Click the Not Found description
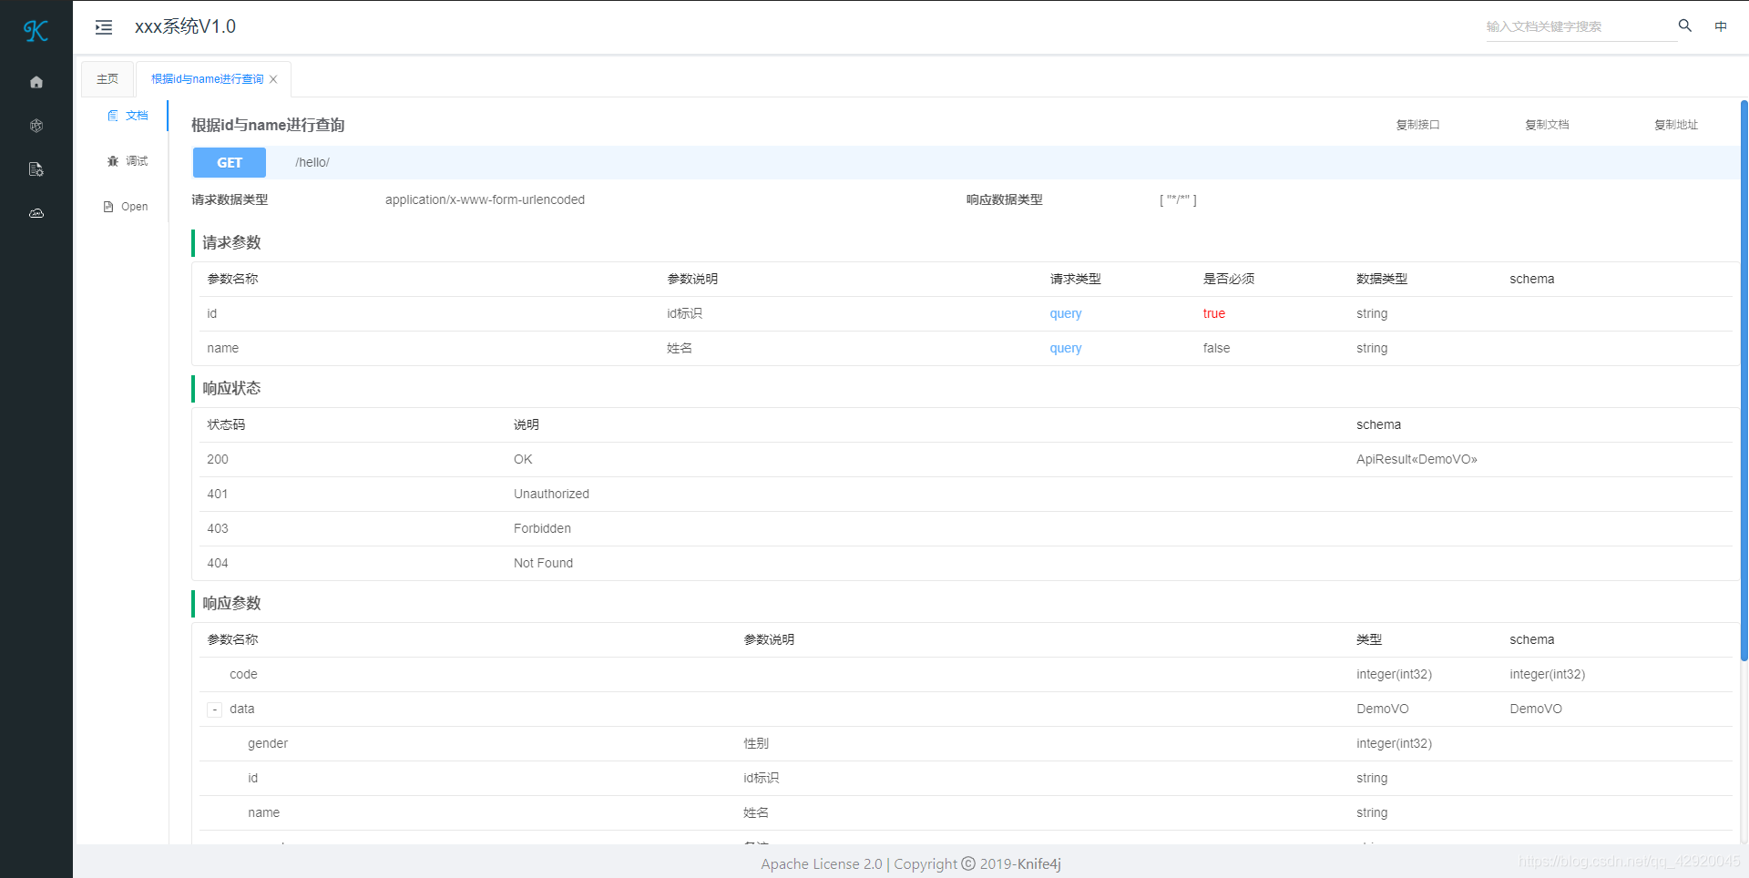 pyautogui.click(x=543, y=563)
